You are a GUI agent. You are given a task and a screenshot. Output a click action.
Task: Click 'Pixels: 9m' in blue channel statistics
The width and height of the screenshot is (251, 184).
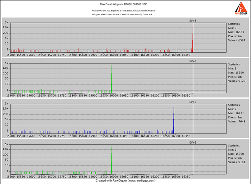(235, 117)
